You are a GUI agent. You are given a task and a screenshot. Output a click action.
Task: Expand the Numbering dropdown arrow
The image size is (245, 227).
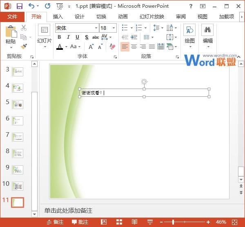tap(146, 28)
